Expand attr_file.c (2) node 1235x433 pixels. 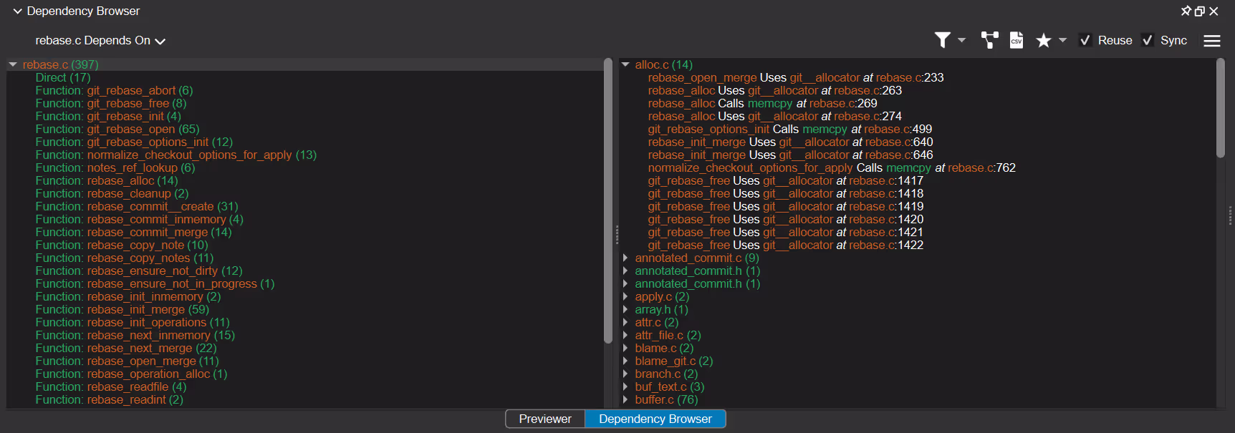[625, 335]
